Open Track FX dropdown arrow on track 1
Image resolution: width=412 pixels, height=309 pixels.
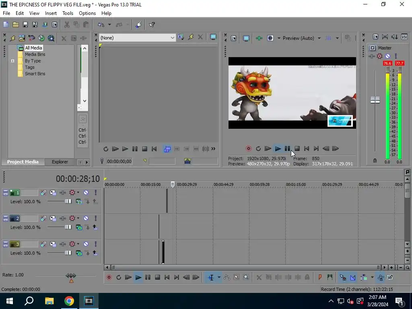click(x=78, y=193)
